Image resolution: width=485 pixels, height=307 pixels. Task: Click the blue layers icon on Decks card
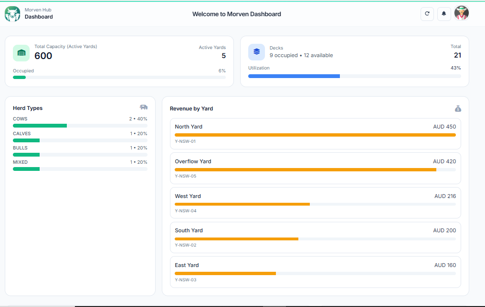(x=256, y=52)
